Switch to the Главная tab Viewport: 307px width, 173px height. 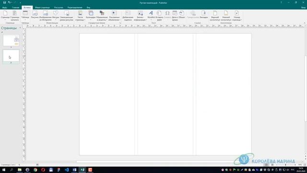[x=16, y=8]
